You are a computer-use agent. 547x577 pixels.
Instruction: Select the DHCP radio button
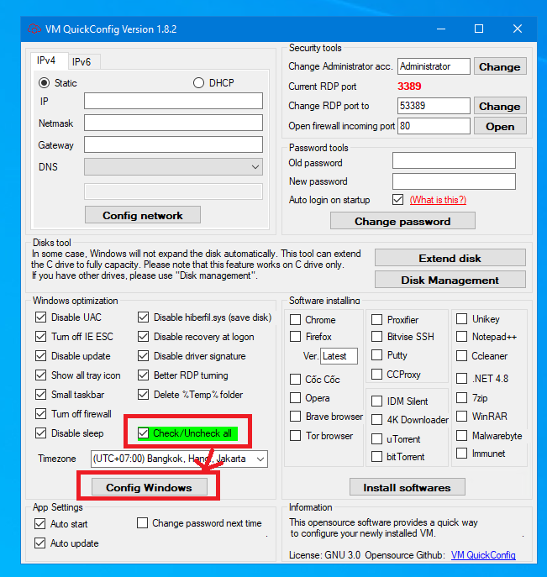click(x=199, y=83)
